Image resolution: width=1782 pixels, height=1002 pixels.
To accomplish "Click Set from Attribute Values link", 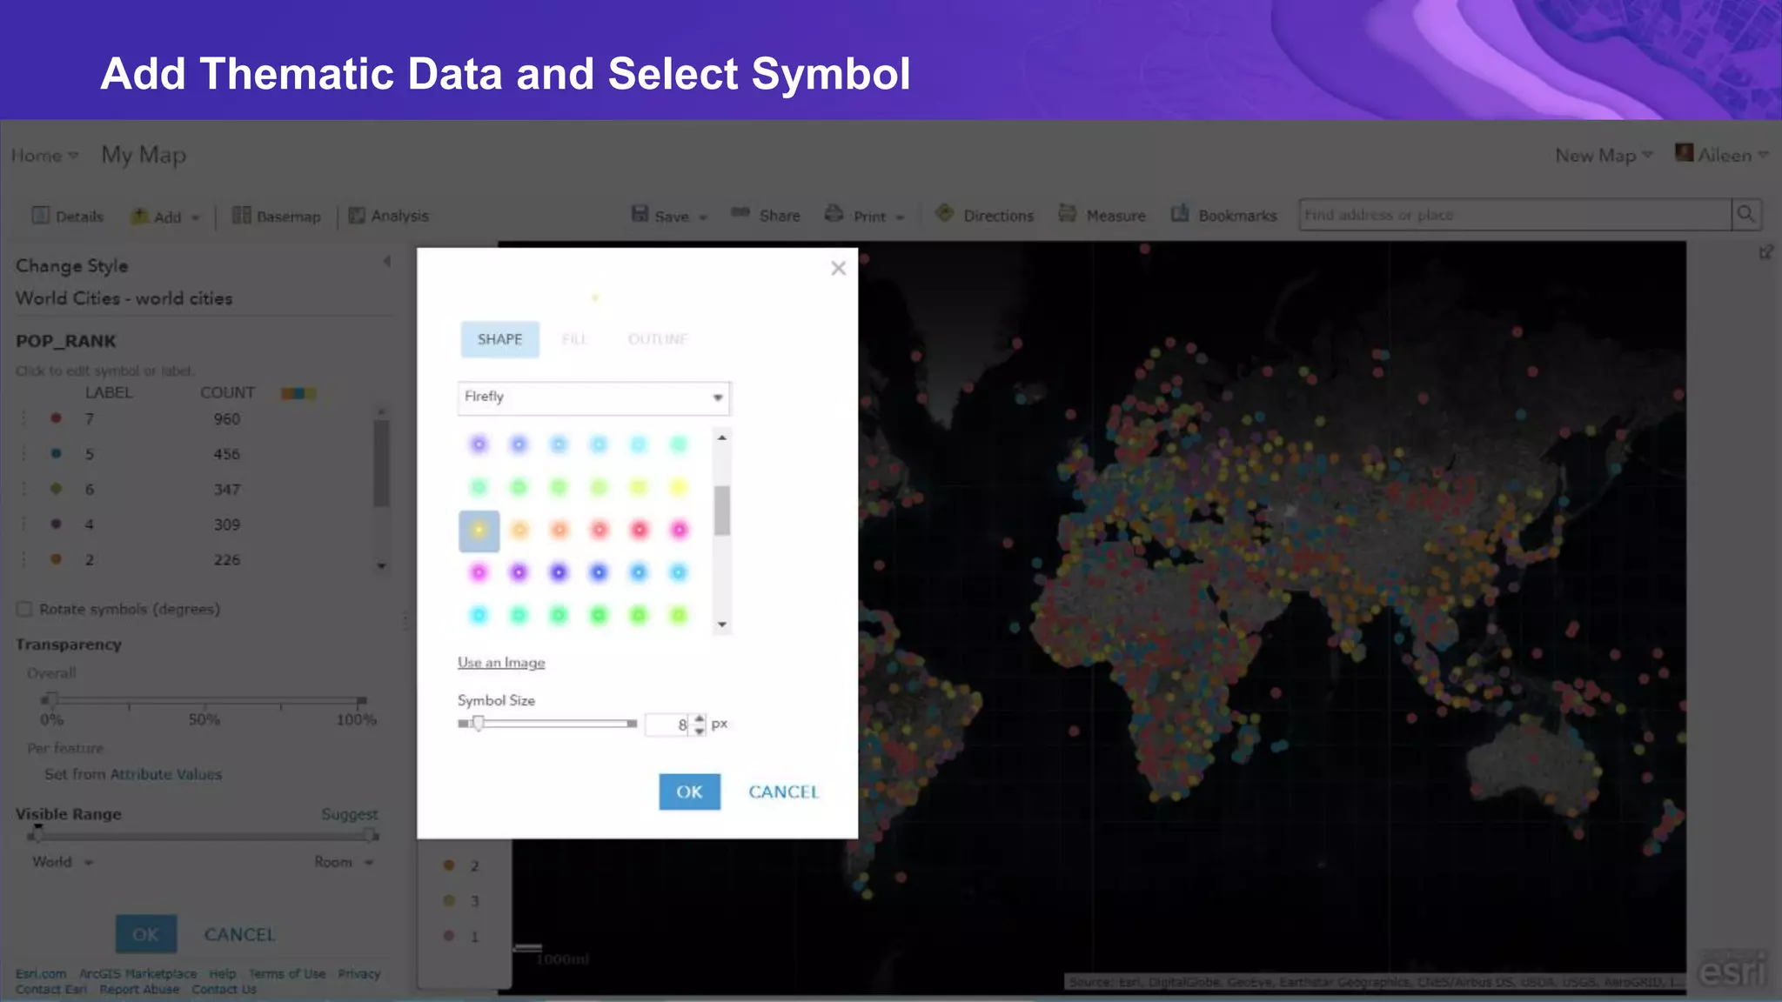I will [133, 774].
